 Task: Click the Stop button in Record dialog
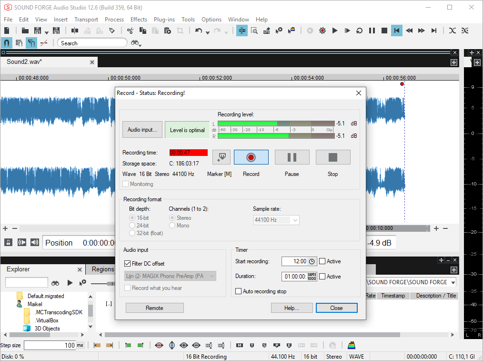[333, 157]
